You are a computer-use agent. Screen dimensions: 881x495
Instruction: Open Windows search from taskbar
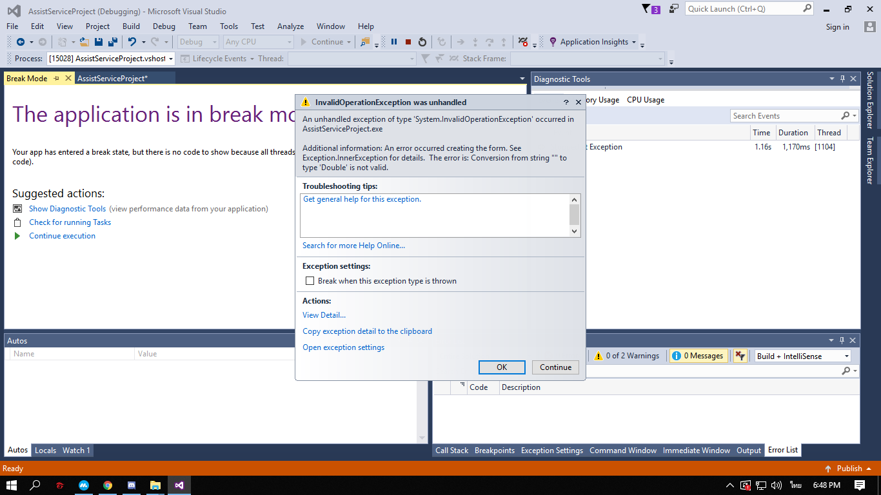(x=35, y=485)
